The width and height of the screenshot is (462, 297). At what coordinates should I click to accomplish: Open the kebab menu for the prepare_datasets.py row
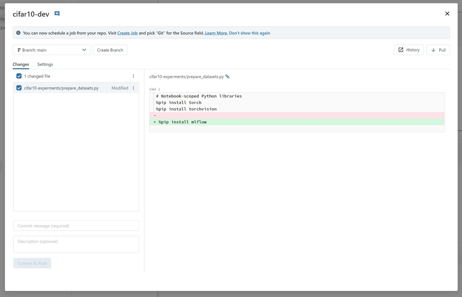[134, 88]
